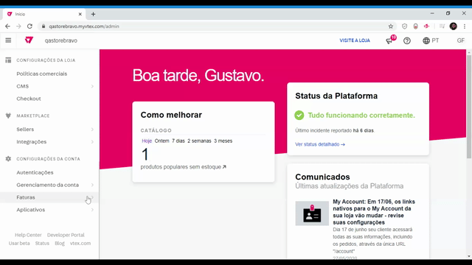Click the Configurações da Loja section icon
The image size is (472, 265).
[x=8, y=60]
